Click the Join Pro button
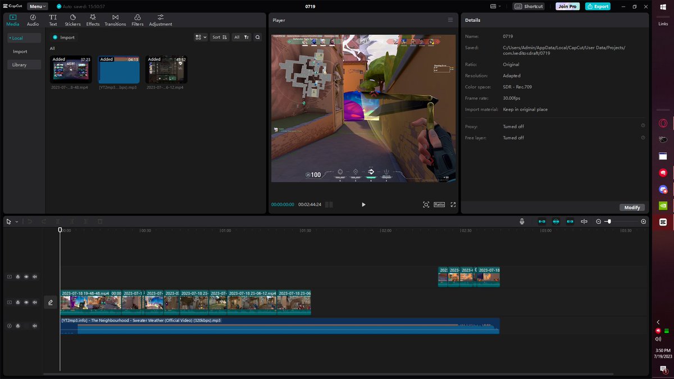Image resolution: width=674 pixels, height=379 pixels. tap(568, 6)
